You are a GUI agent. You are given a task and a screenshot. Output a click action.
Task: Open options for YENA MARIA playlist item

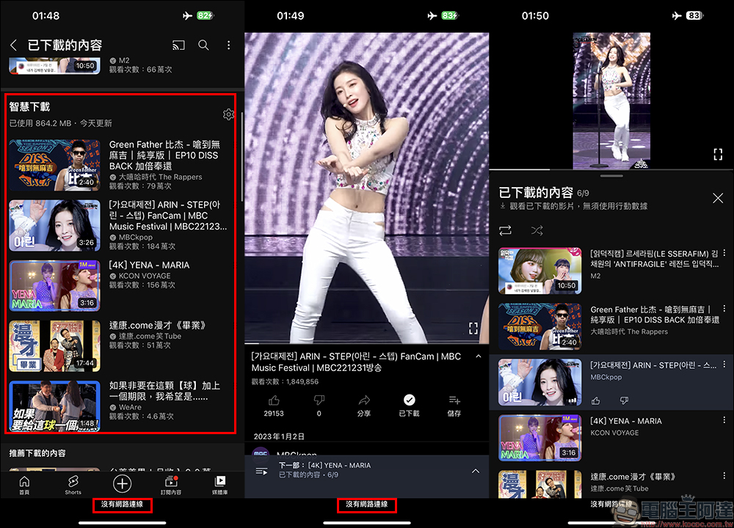click(x=724, y=420)
